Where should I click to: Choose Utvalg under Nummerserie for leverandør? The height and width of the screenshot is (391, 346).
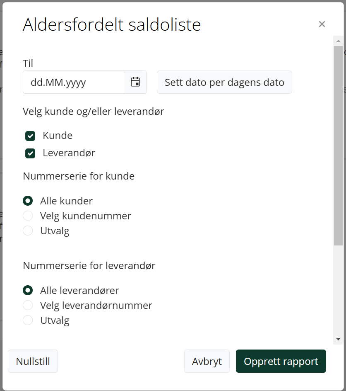coord(28,320)
